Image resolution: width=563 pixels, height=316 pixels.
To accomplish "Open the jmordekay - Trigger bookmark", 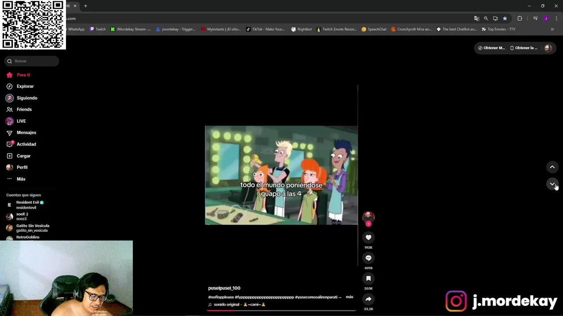I will click(x=175, y=29).
